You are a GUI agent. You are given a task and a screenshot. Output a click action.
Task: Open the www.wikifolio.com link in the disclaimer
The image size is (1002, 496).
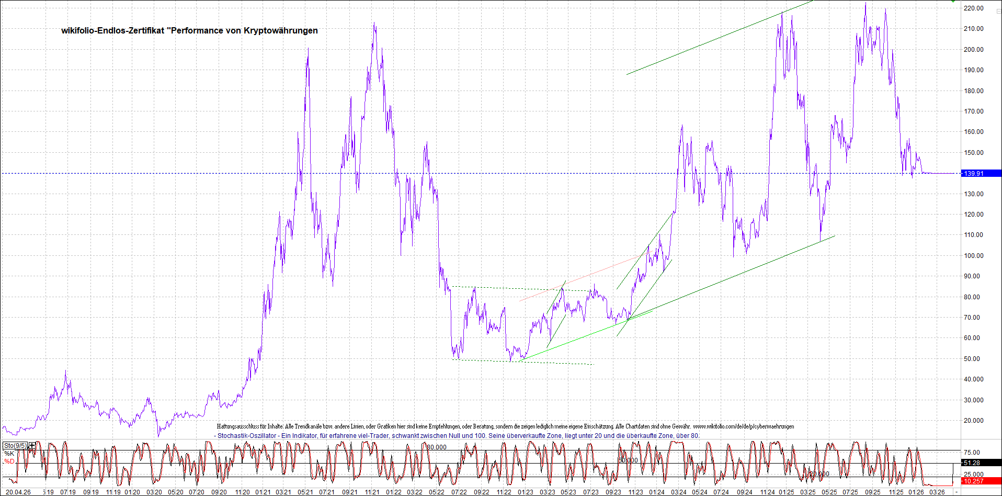pyautogui.click(x=743, y=426)
